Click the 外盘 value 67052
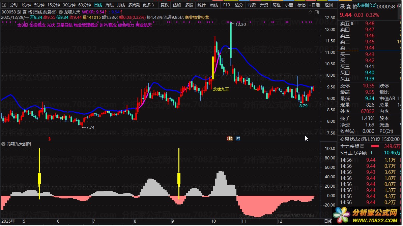Screen dimensions: 403x226 point(368,111)
